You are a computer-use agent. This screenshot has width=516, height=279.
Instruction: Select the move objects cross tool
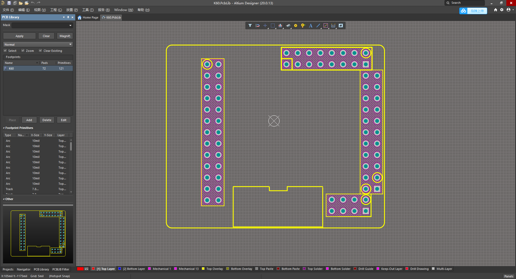[x=265, y=26]
